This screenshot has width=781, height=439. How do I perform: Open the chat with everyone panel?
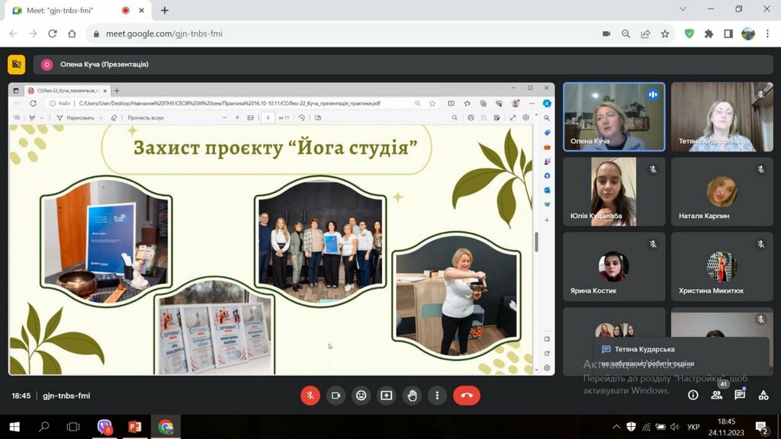(x=739, y=395)
